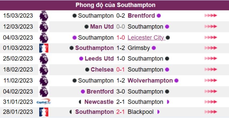Click purple dot next to Brentford on 15/03/2023
Screen dimensions: 229x118
[159, 16]
